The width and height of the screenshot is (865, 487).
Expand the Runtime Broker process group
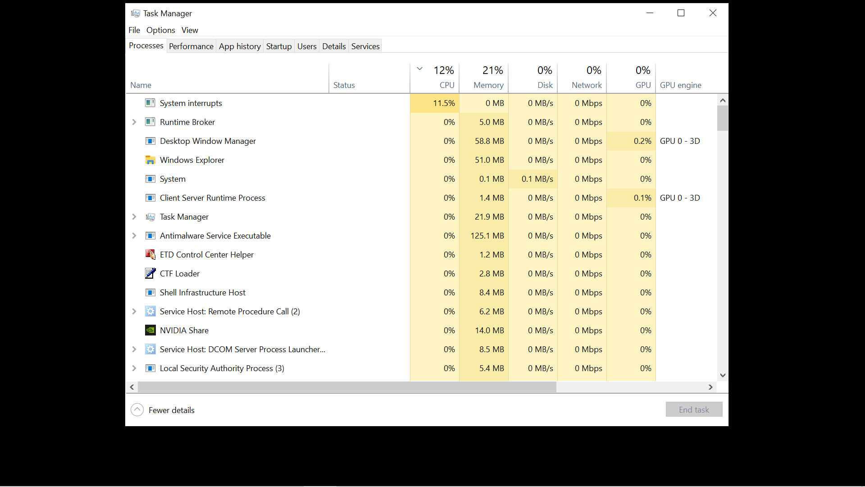coord(134,122)
